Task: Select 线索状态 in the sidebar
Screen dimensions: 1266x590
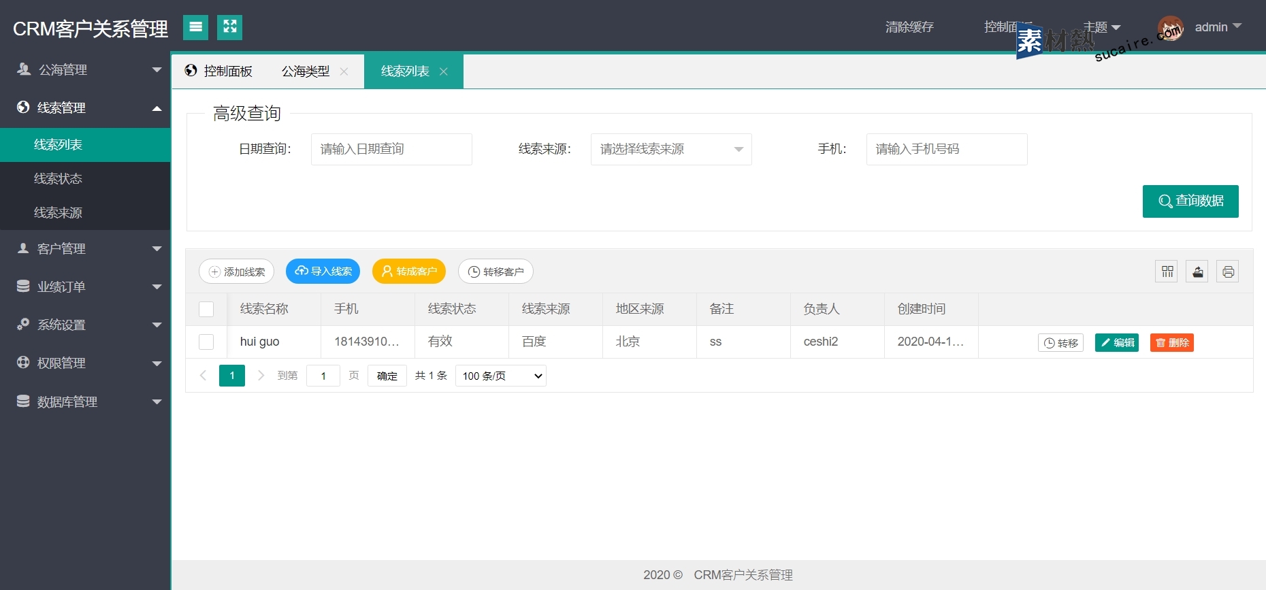Action: [x=85, y=179]
